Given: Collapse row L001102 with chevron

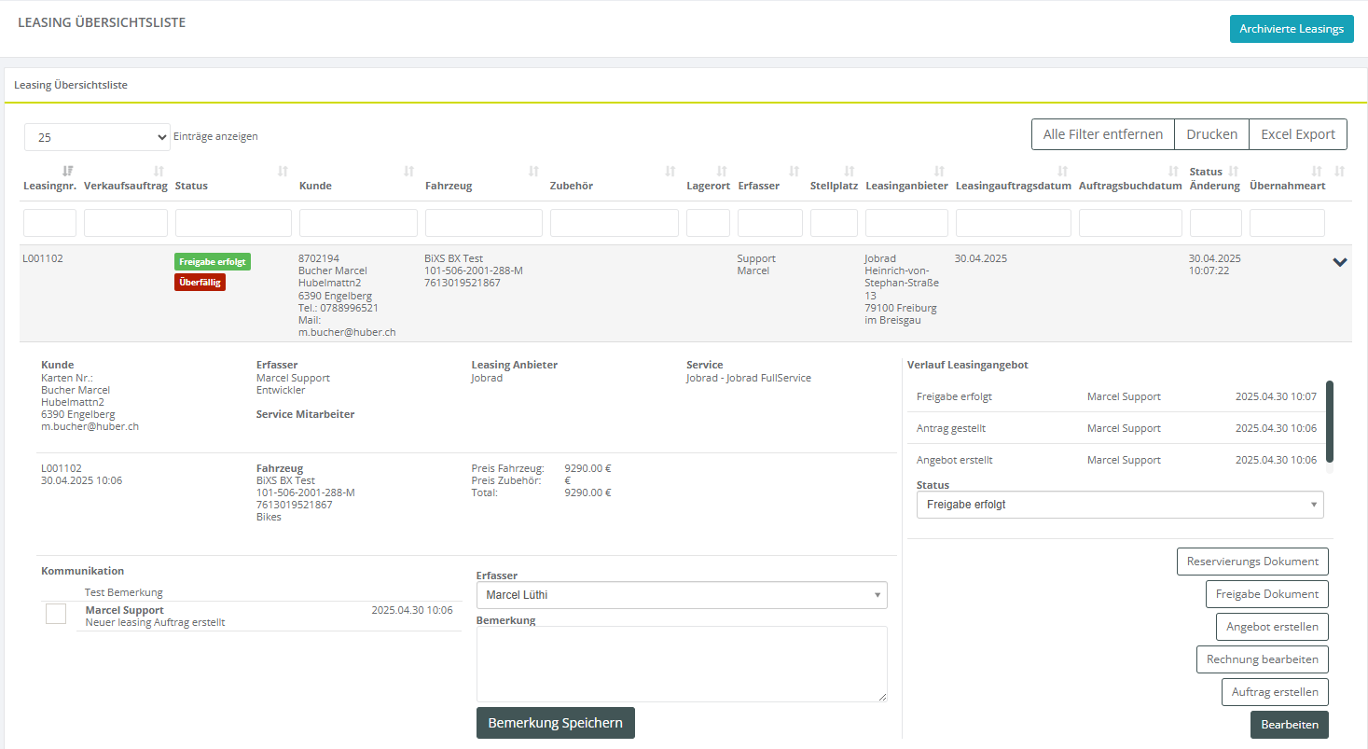Looking at the screenshot, I should pos(1340,262).
